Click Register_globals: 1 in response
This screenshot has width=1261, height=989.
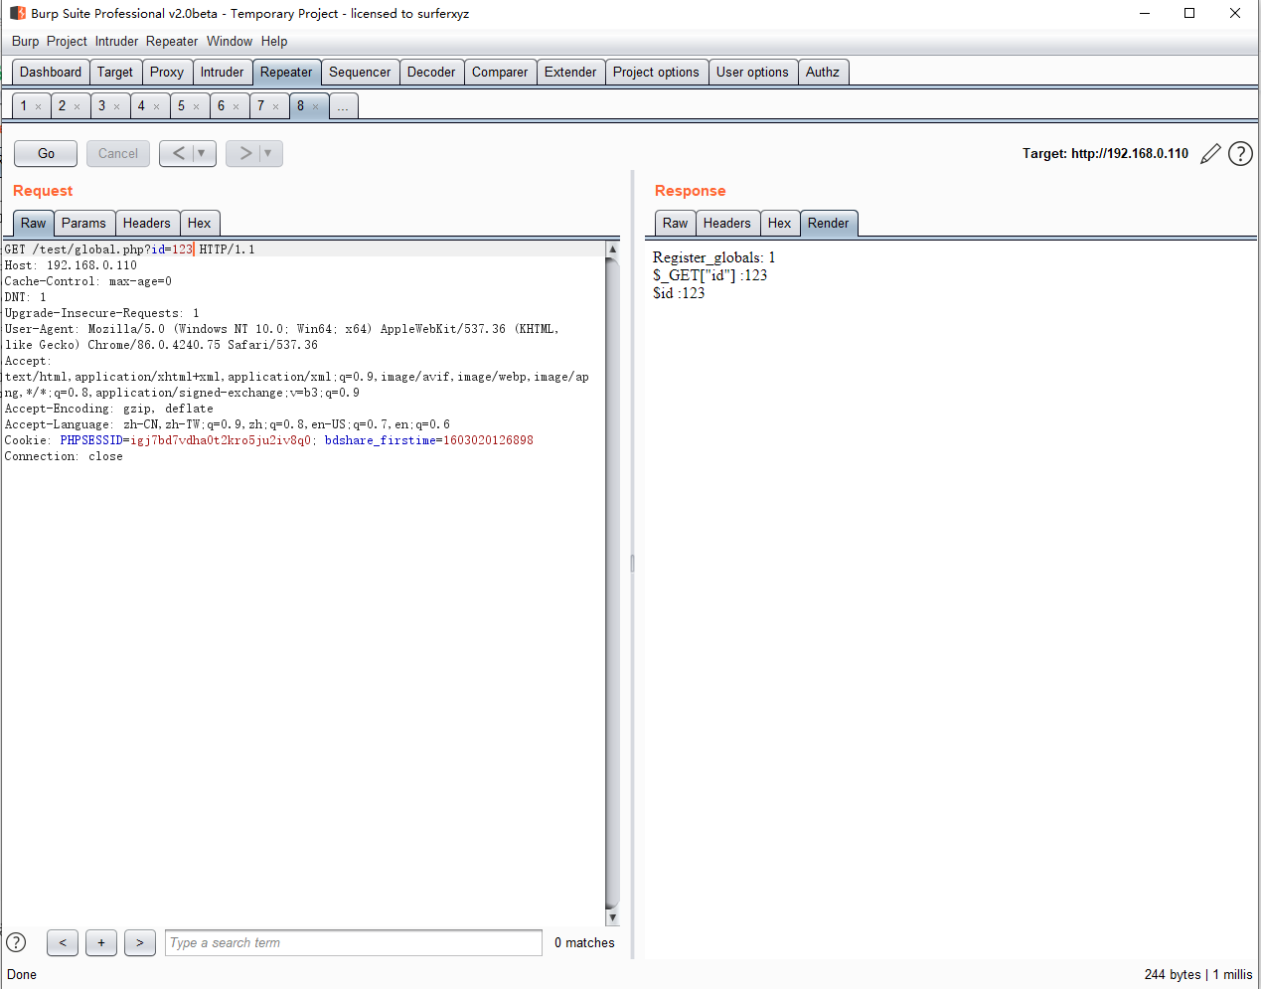pos(713,257)
